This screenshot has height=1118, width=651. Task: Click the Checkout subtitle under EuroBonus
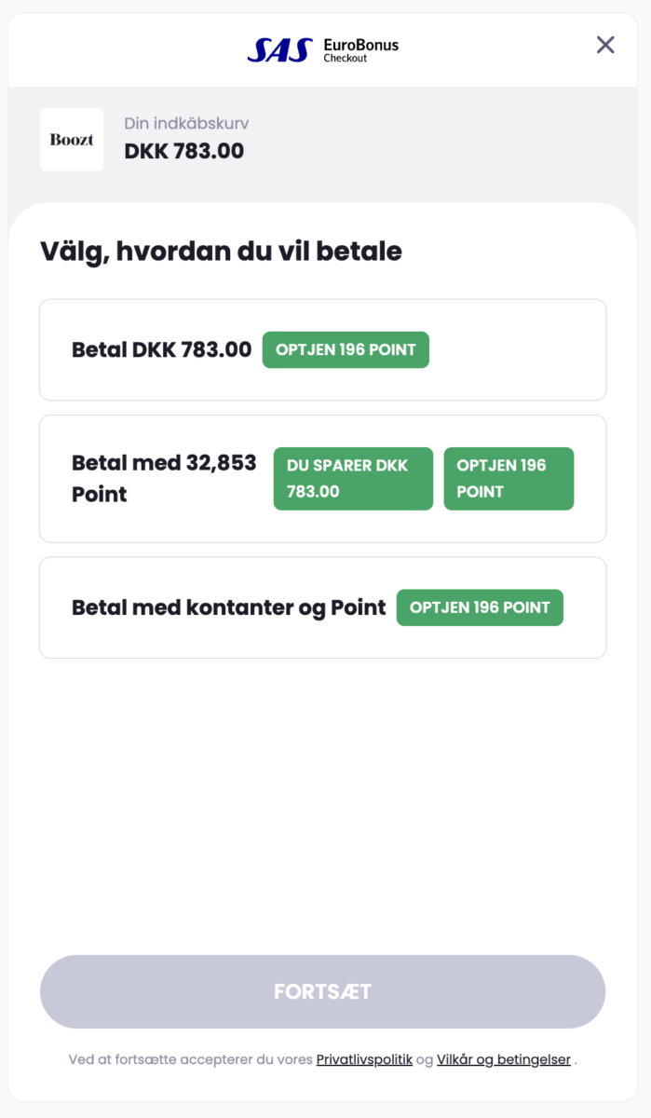346,59
